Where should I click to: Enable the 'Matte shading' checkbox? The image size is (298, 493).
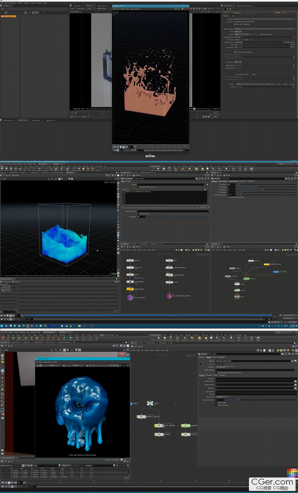[x=216, y=403]
